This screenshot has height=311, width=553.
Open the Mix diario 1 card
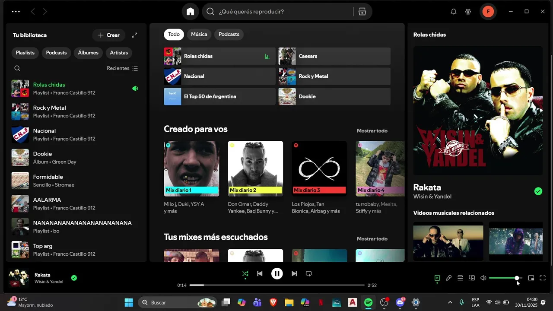[x=191, y=178]
